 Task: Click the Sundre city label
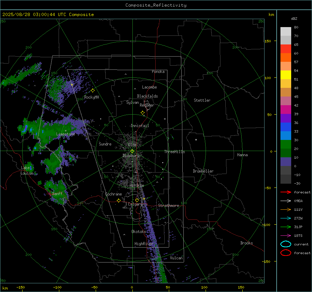point(105,144)
